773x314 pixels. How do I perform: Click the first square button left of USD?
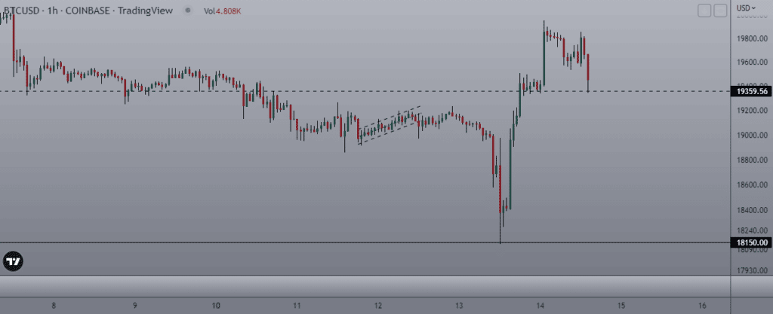(x=705, y=11)
